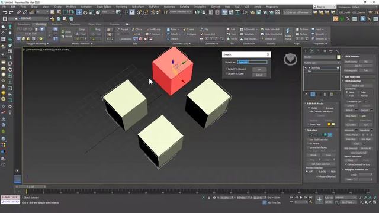
Task: Open the Modifiers menu
Action: (x=71, y=7)
